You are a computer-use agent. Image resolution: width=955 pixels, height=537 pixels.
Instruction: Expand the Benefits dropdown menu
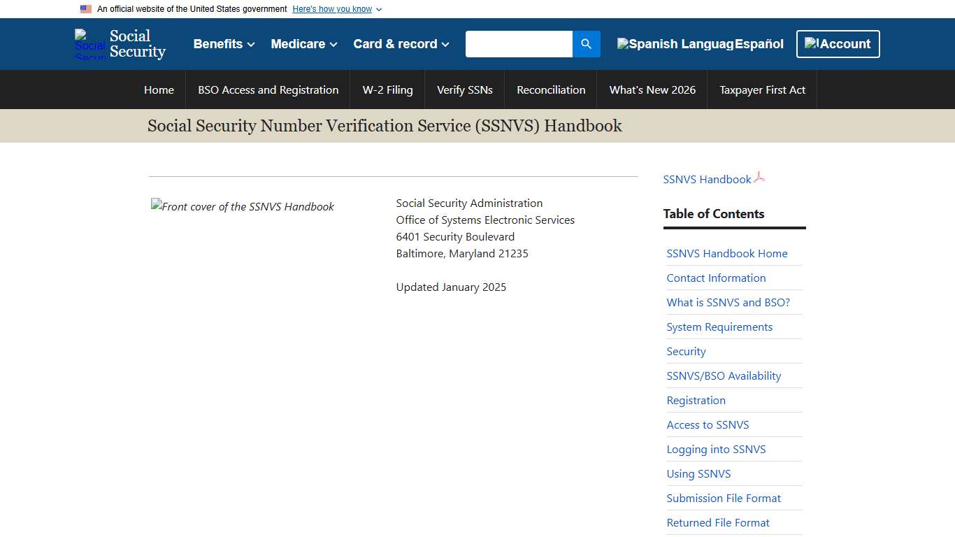click(222, 43)
